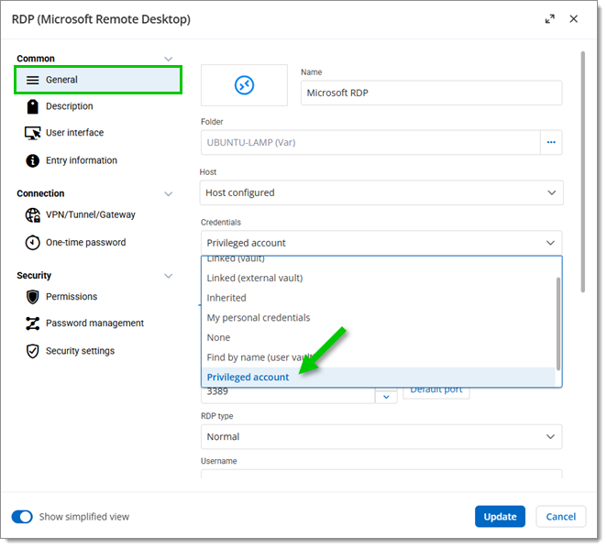Select Privileged account from credentials list

(x=248, y=378)
